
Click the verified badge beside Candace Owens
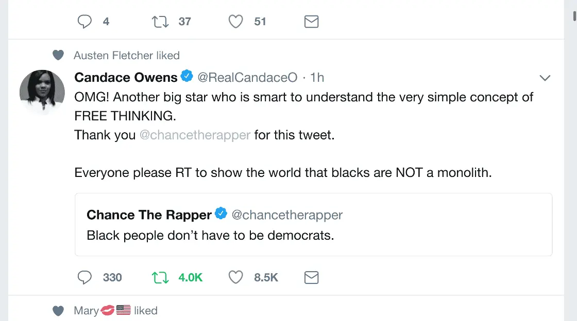pyautogui.click(x=187, y=77)
